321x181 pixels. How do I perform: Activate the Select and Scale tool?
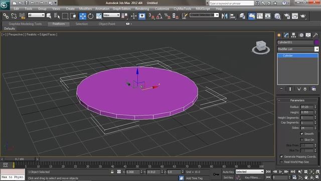click(99, 16)
